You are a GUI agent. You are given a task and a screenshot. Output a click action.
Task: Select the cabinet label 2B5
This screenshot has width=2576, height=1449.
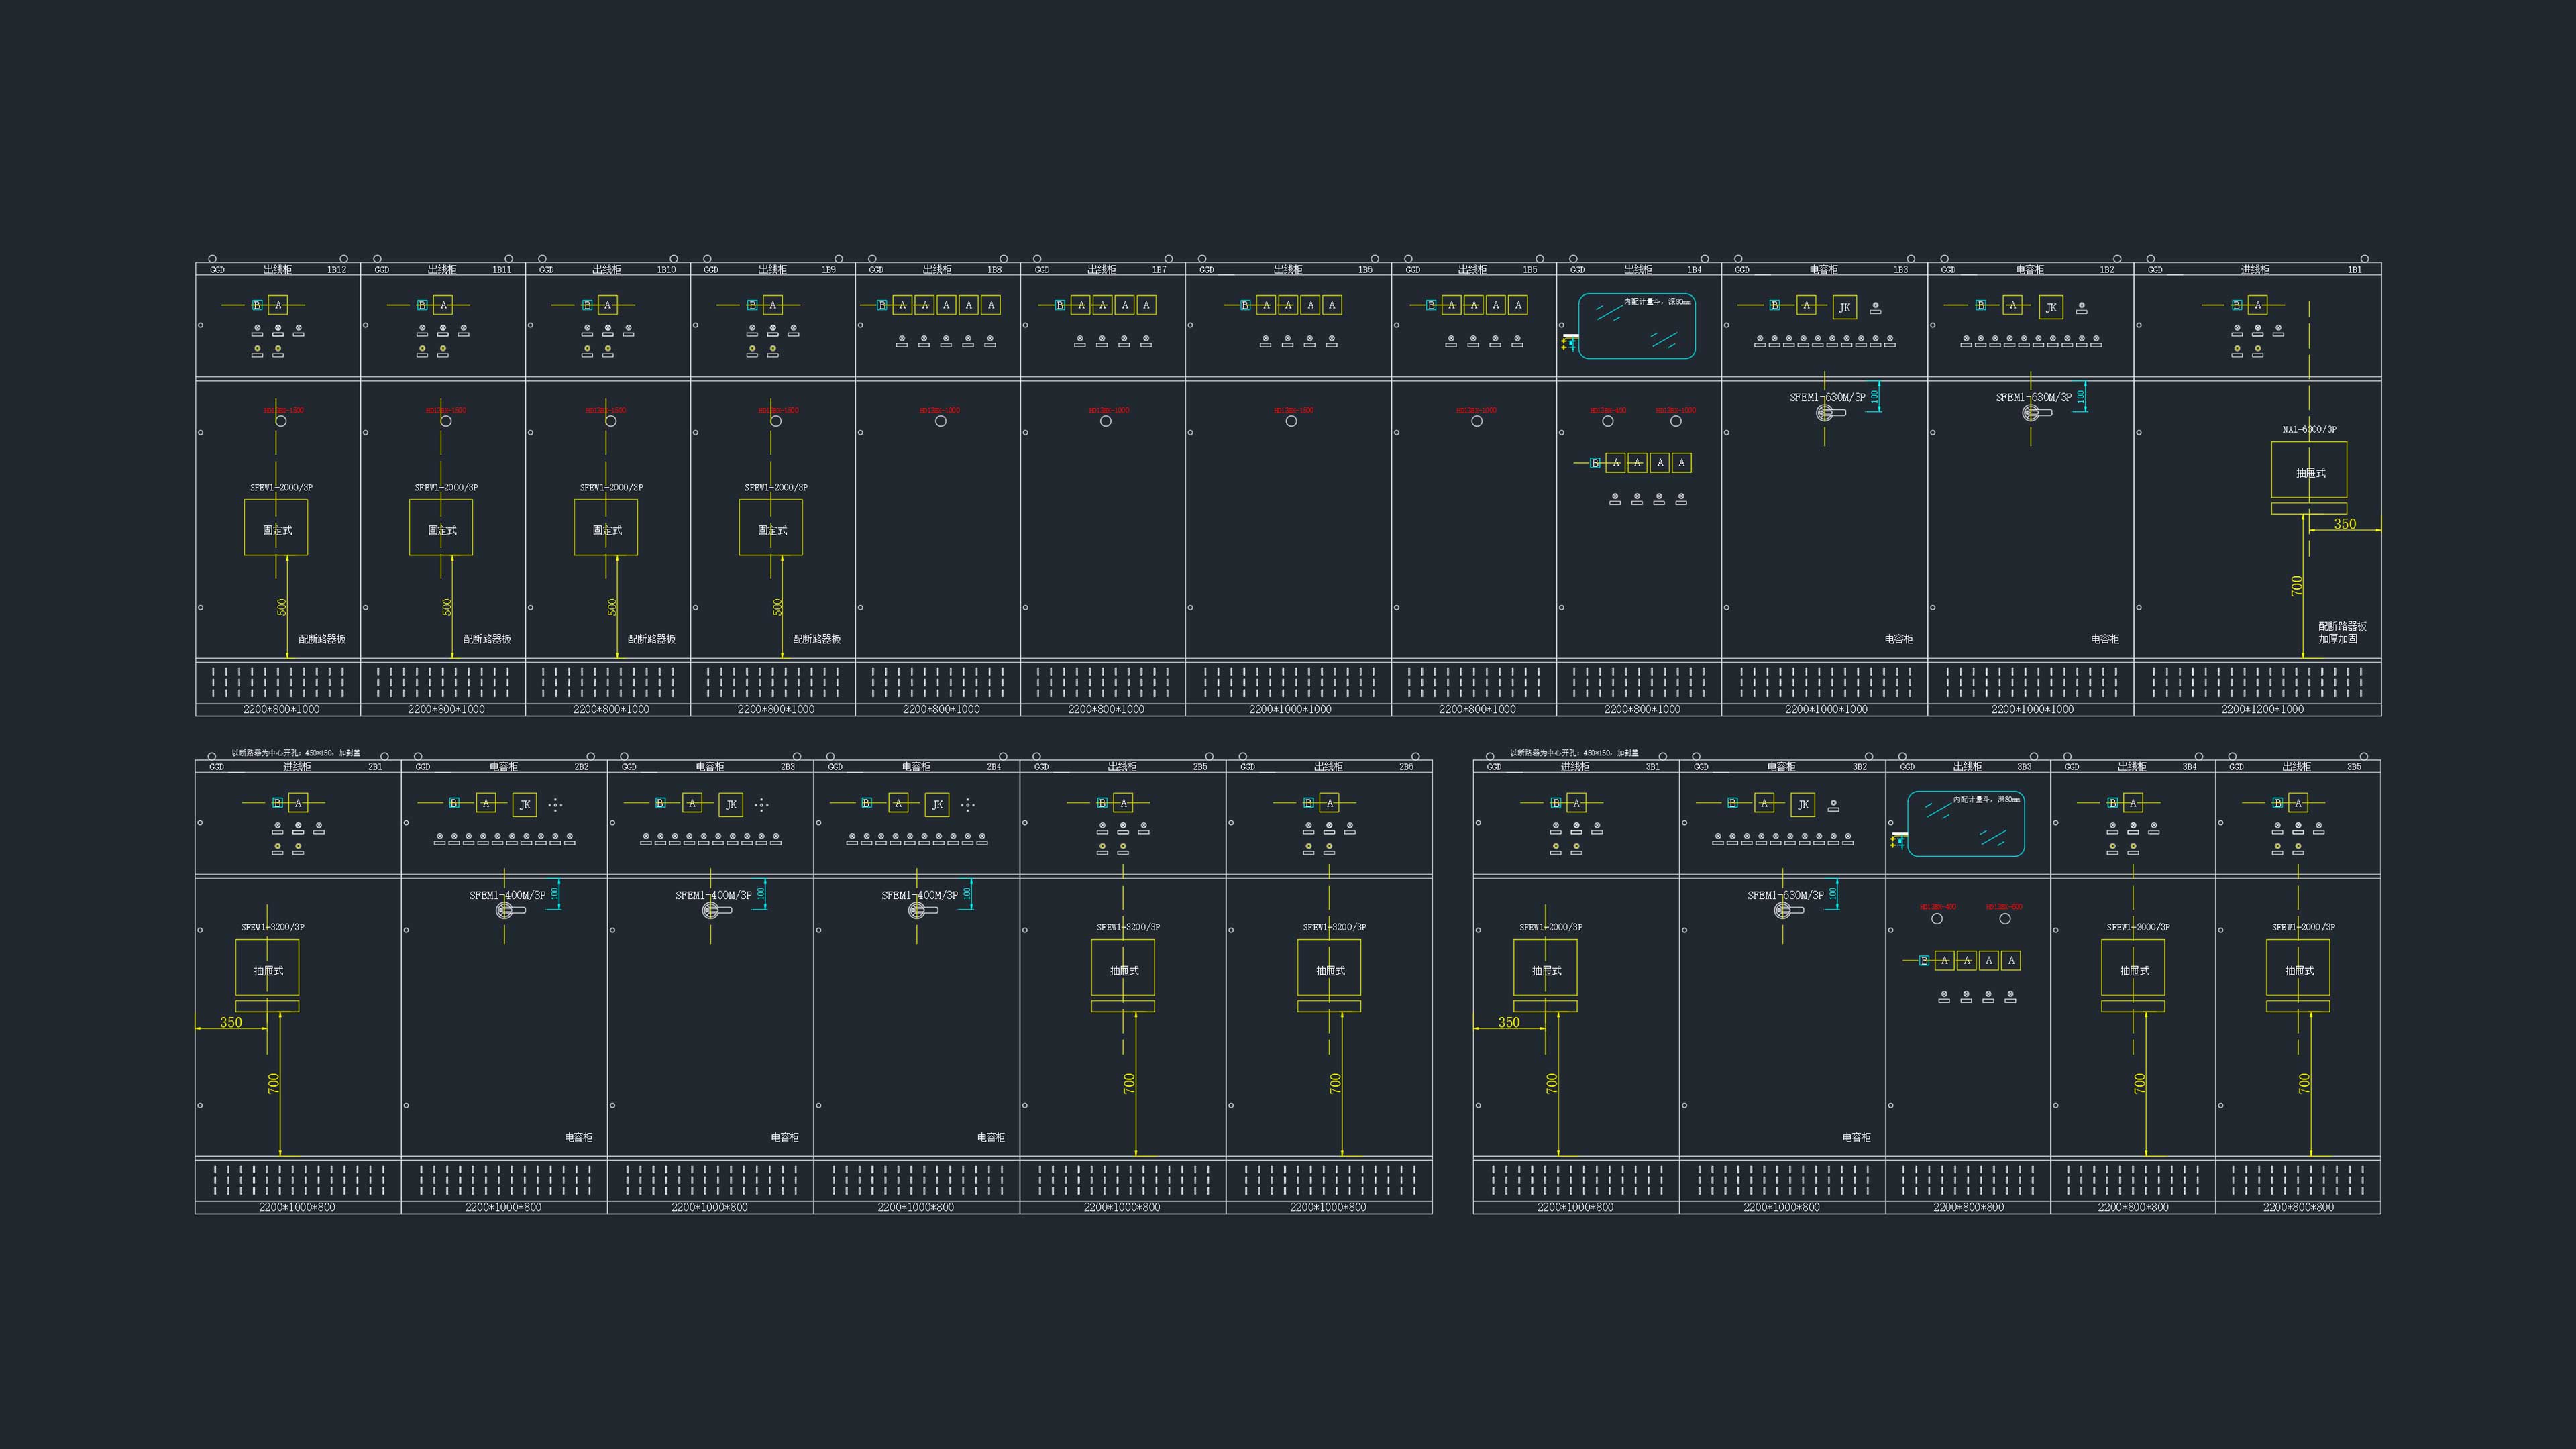coord(1199,767)
